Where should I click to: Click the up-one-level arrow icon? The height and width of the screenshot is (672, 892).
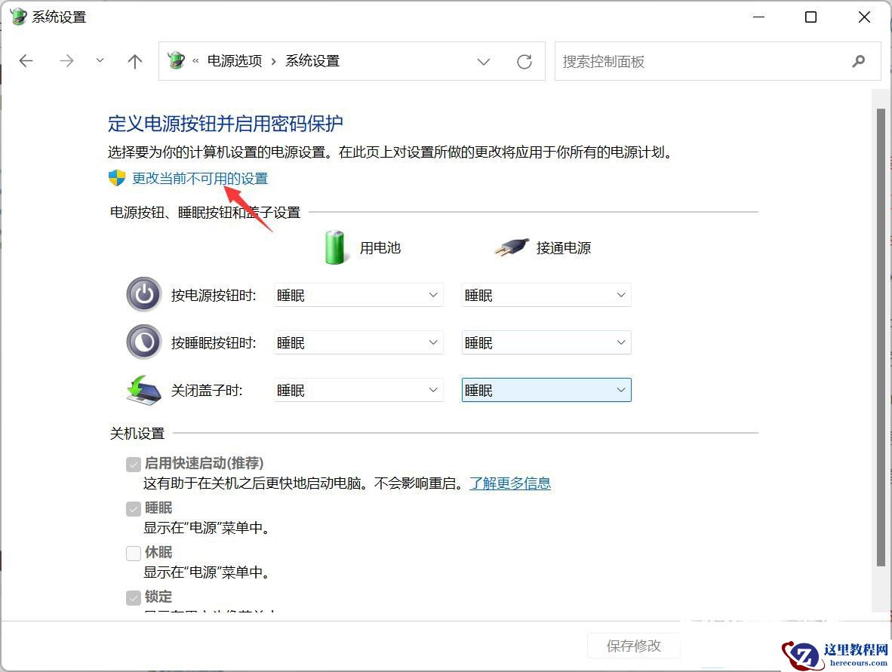[134, 61]
